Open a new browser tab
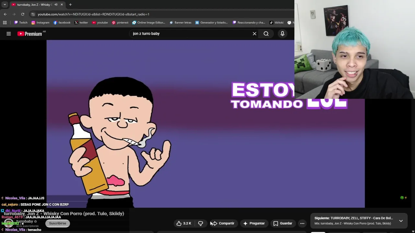Image resolution: width=415 pixels, height=233 pixels. click(70, 5)
